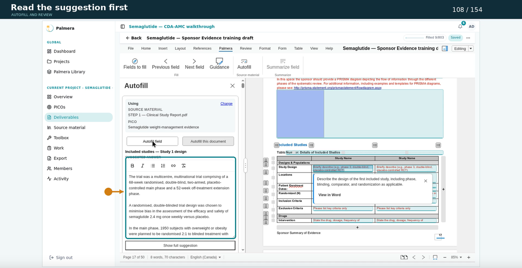Dismiss the study design guidance tooltip
The image size is (522, 268).
pyautogui.click(x=426, y=181)
